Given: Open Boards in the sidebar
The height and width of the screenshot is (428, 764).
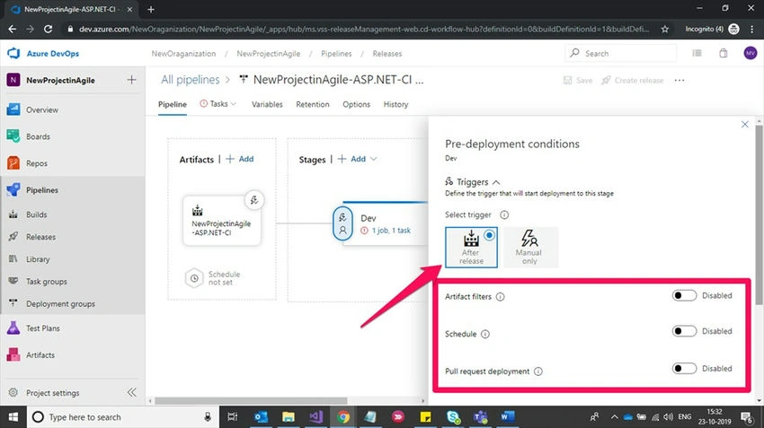Looking at the screenshot, I should 38,136.
